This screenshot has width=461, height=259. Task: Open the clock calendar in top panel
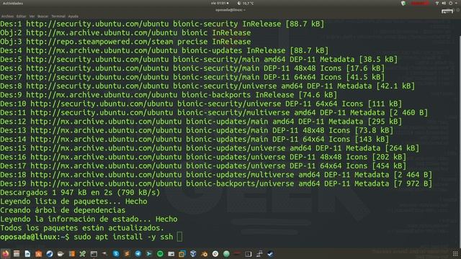tap(220, 3)
